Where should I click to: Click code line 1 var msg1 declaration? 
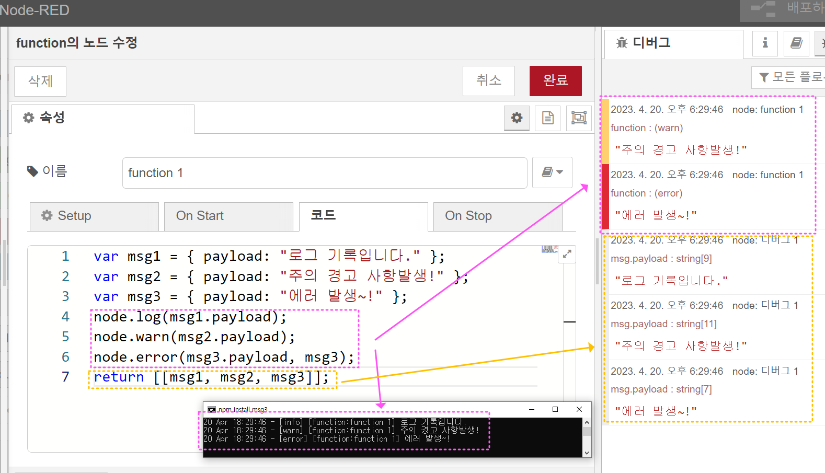tap(269, 256)
